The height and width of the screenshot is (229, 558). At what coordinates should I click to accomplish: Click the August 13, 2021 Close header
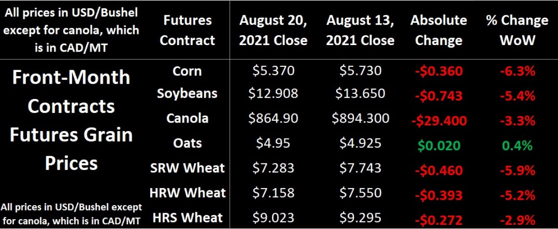(x=360, y=30)
